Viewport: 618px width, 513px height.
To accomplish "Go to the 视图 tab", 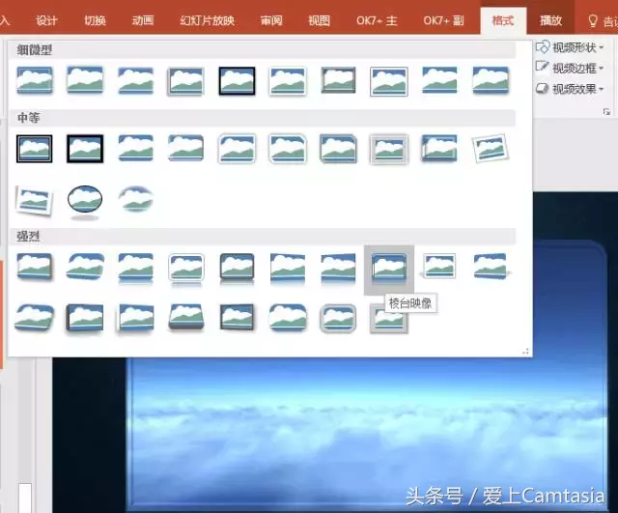I will pos(319,20).
